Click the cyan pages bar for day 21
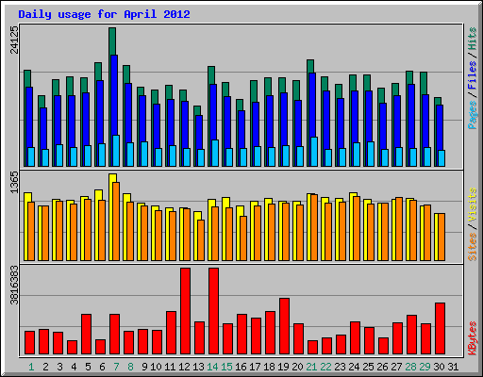This screenshot has height=377, width=483. [314, 152]
